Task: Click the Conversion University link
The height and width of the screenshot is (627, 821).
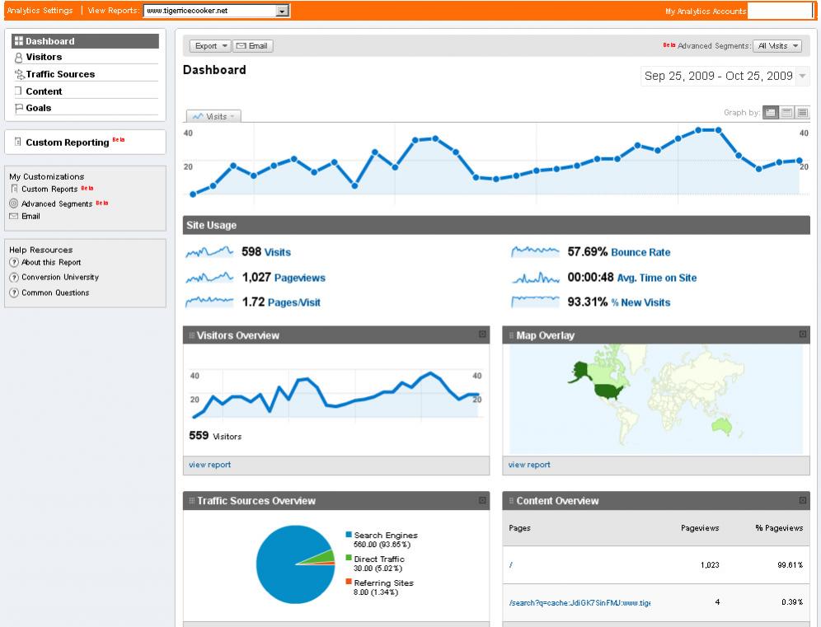Action: tap(60, 278)
